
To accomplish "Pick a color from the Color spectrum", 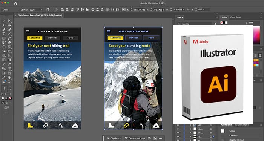I will point(256,35).
